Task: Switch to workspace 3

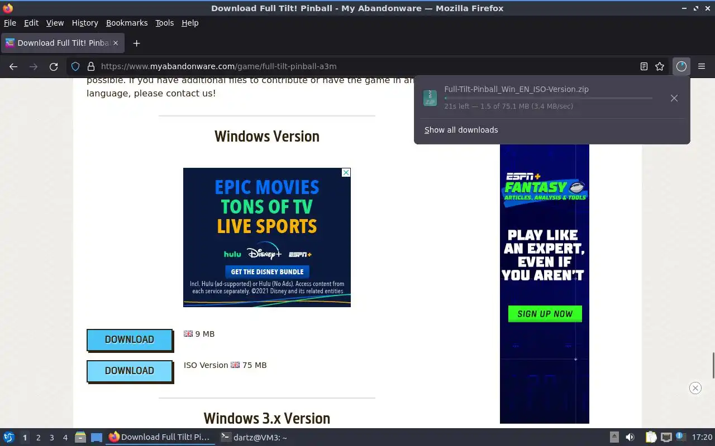Action: click(x=52, y=438)
